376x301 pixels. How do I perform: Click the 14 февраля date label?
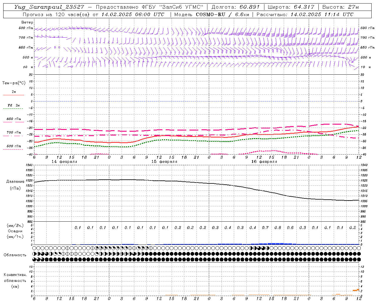[64, 162]
